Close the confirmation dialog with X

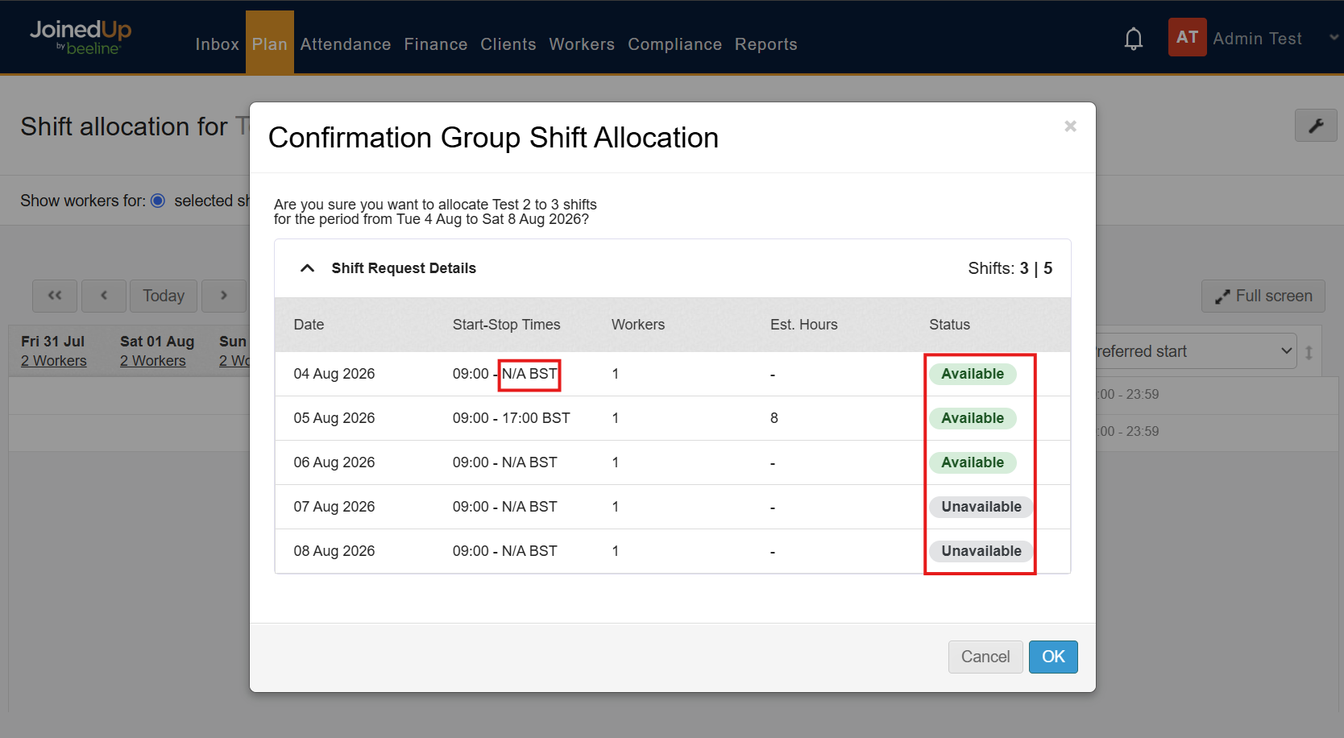tap(1070, 126)
